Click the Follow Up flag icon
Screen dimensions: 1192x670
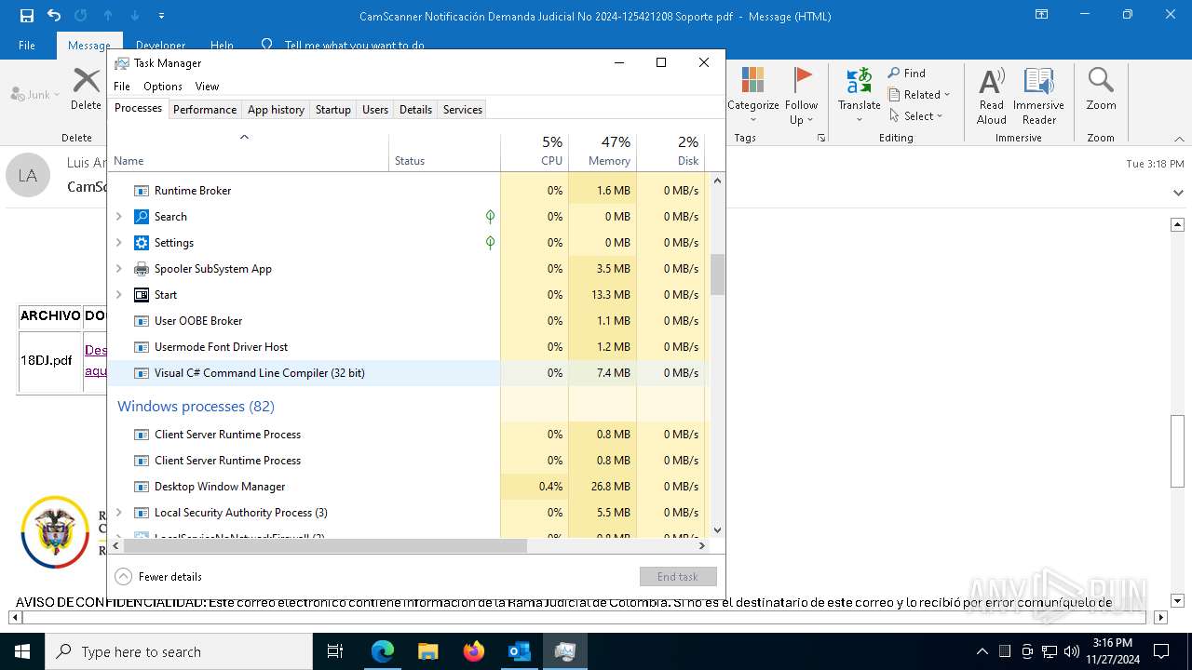802,80
